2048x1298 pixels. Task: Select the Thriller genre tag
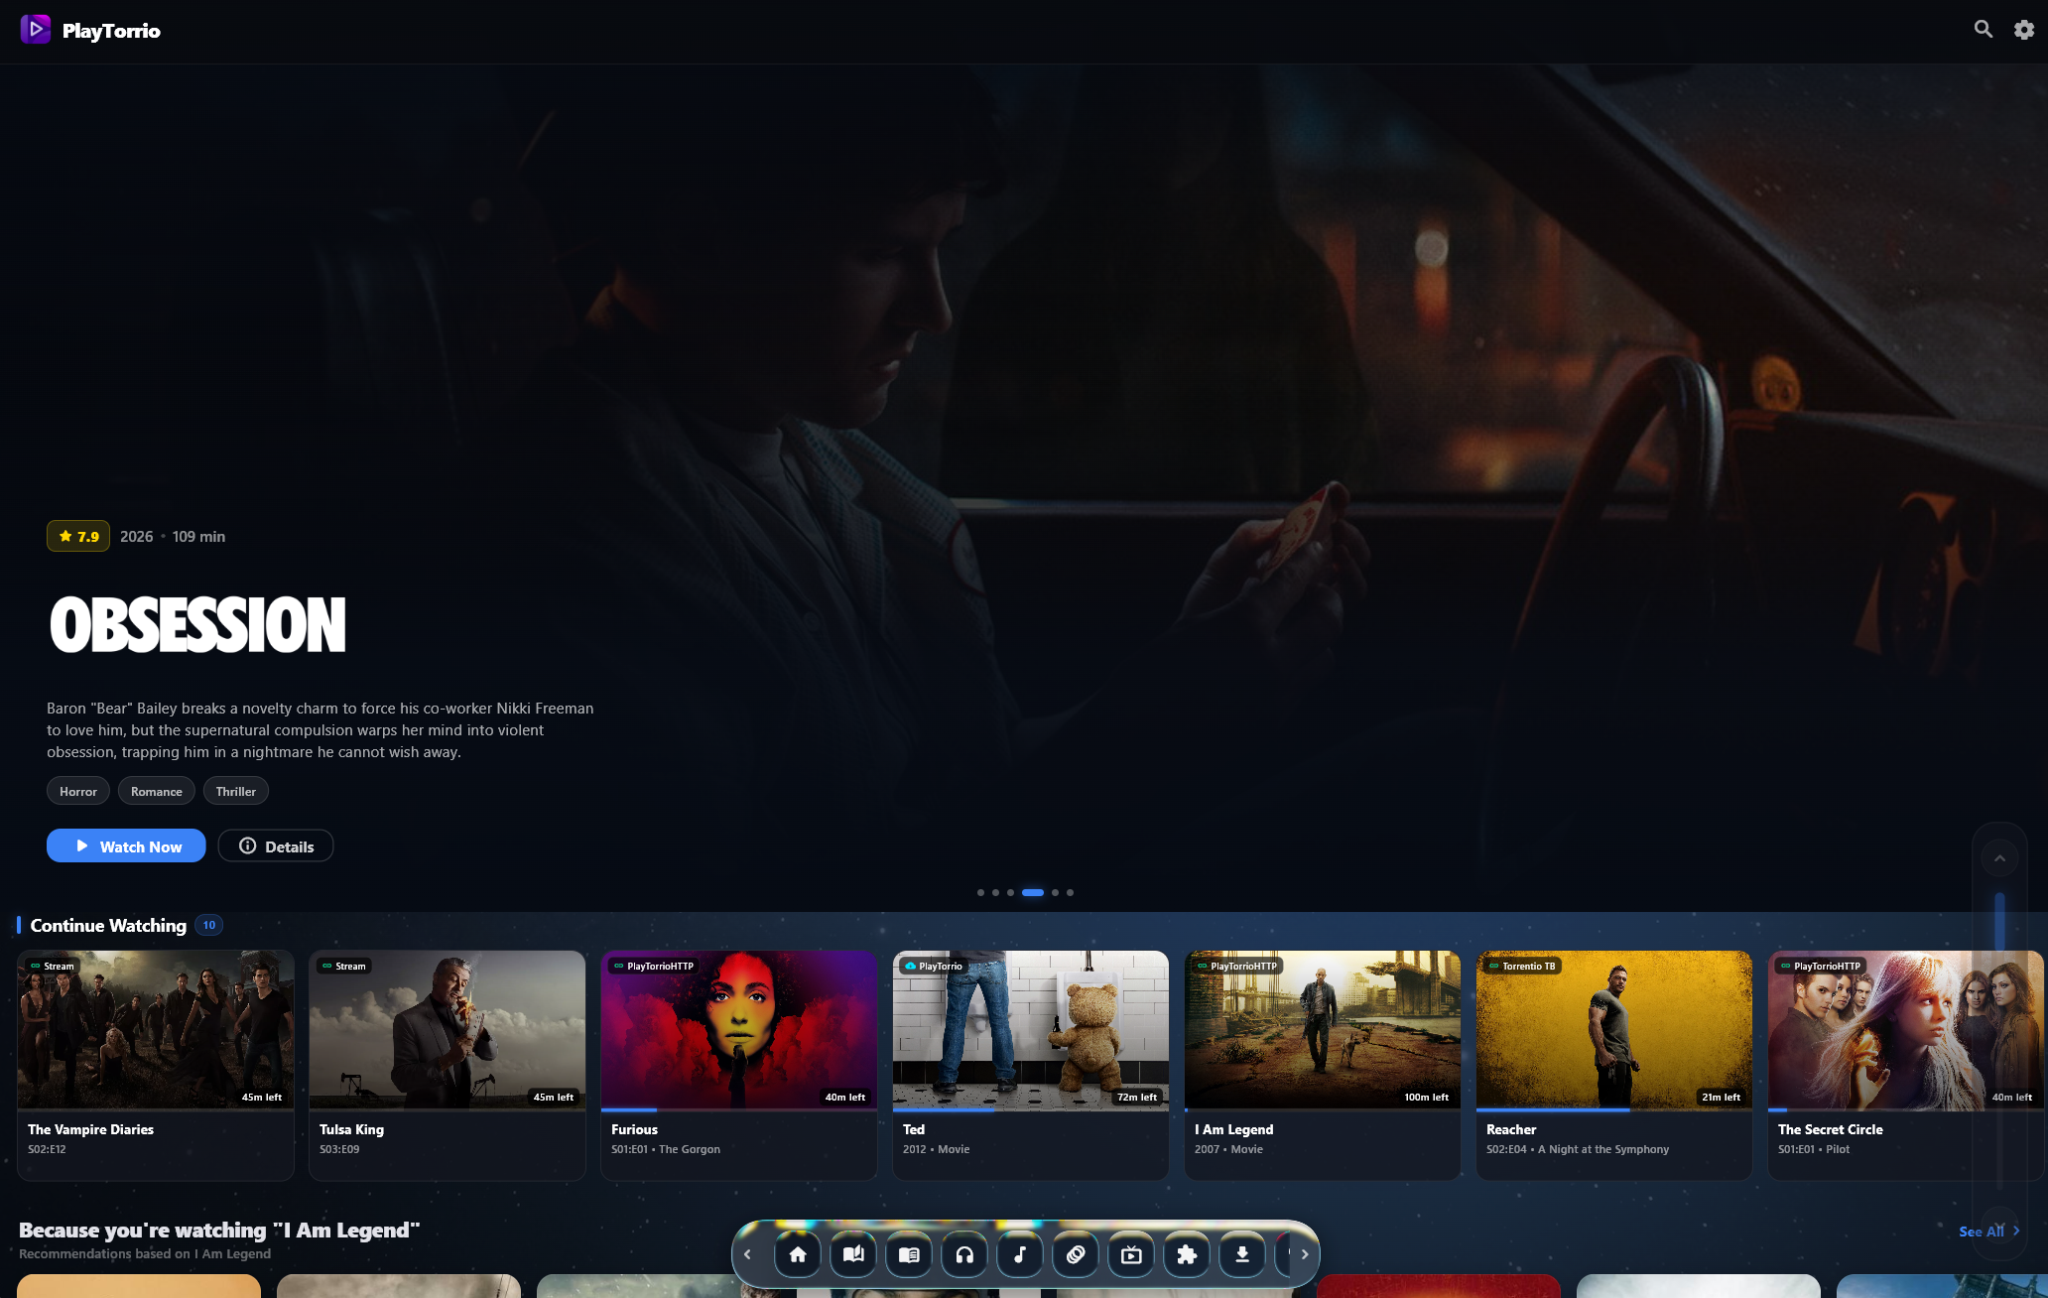tap(236, 791)
